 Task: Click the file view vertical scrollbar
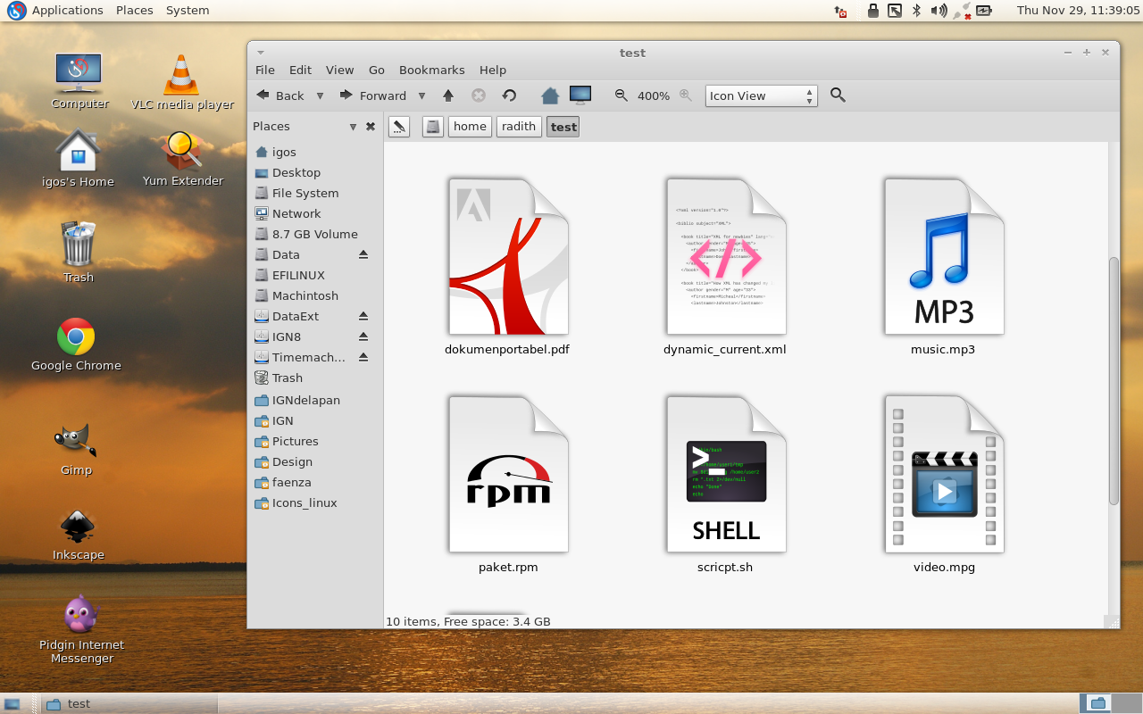click(1113, 381)
